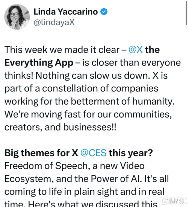Follow the @X mention link
The height and width of the screenshot is (207, 189).
pyautogui.click(x=136, y=50)
